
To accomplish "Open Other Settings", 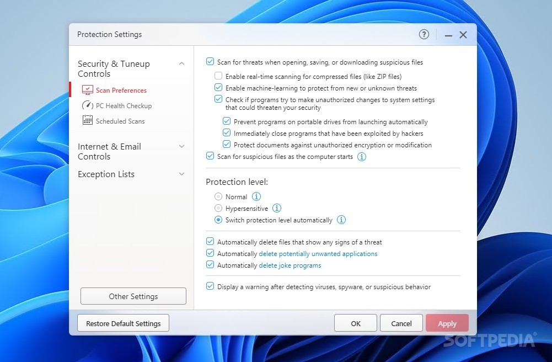I will coord(133,296).
